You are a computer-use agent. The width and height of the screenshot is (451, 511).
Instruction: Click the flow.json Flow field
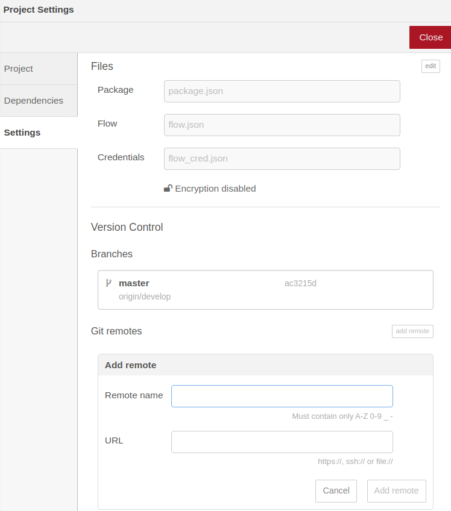282,125
